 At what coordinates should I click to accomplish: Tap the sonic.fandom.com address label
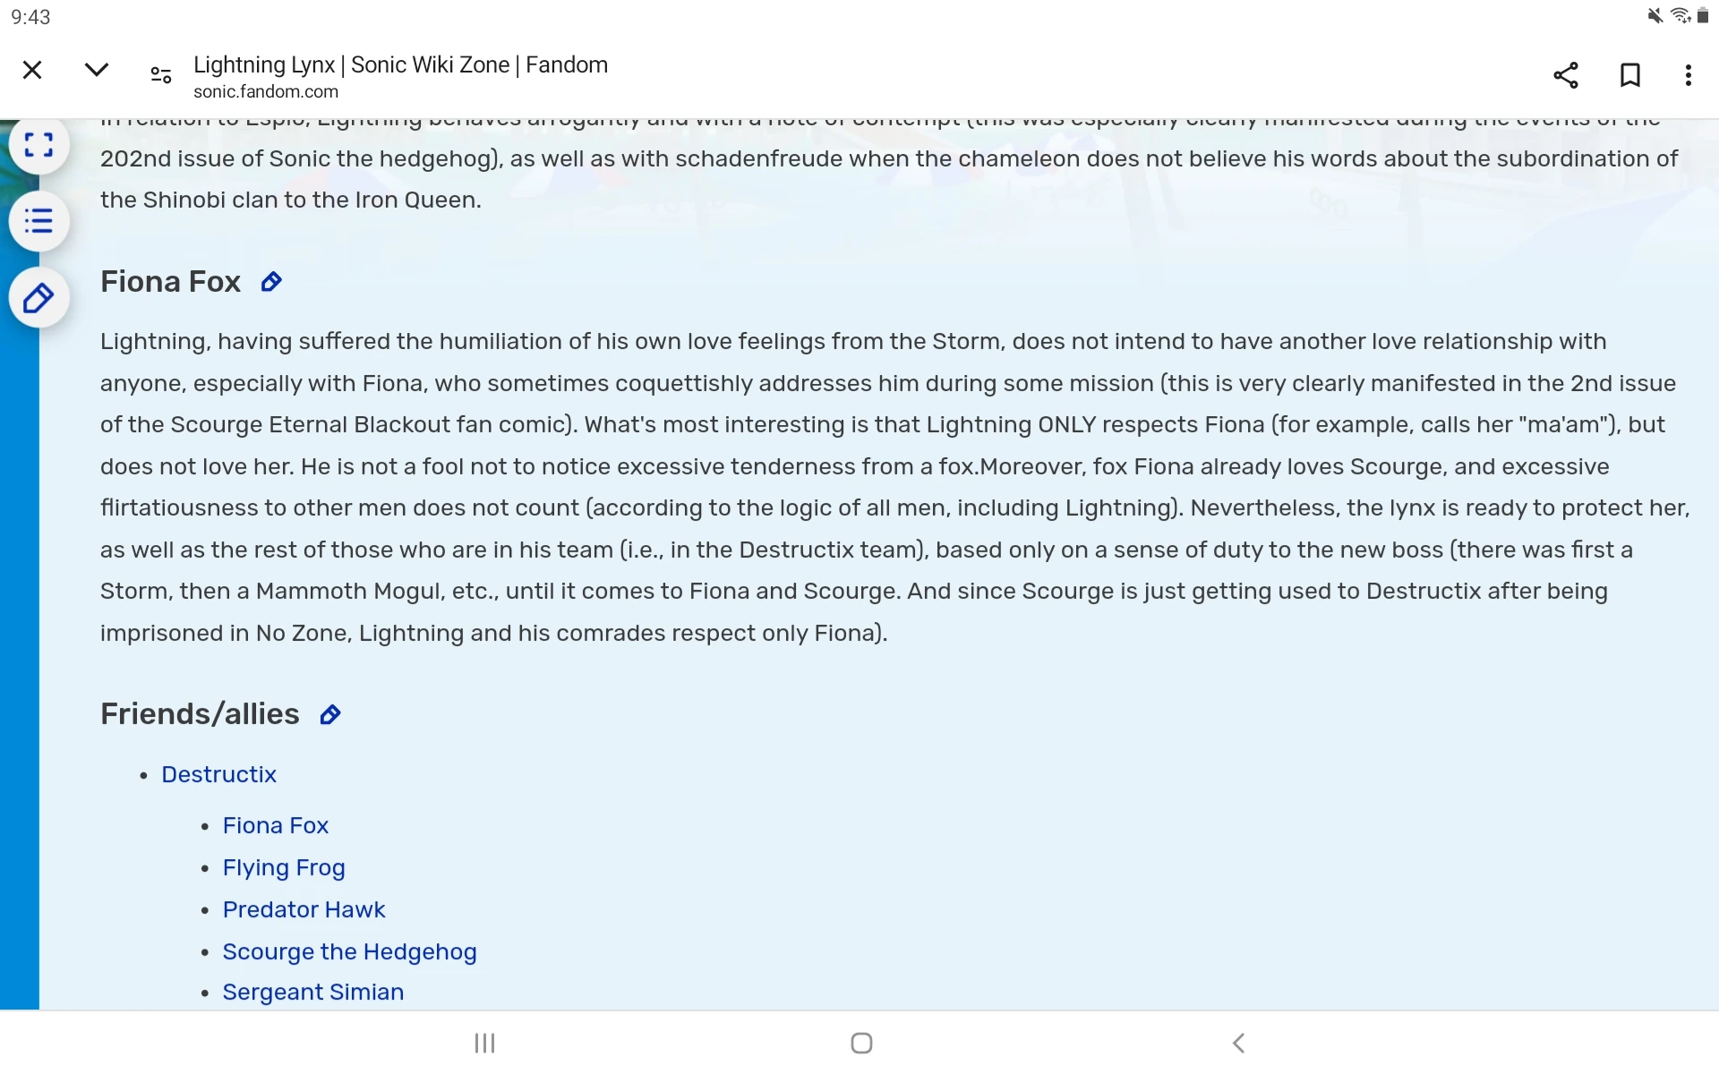click(266, 90)
